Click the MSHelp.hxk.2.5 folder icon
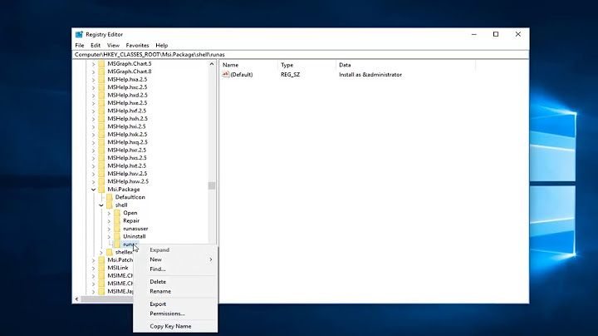This screenshot has width=598, height=336. tap(101, 135)
